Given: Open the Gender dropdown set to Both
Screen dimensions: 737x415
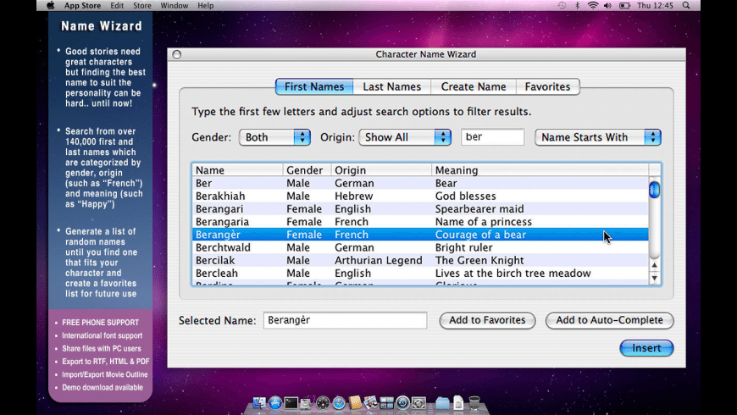Looking at the screenshot, I should [274, 137].
